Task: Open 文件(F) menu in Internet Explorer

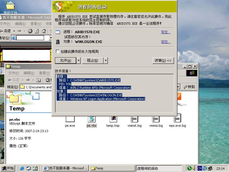Action: [5, 24]
